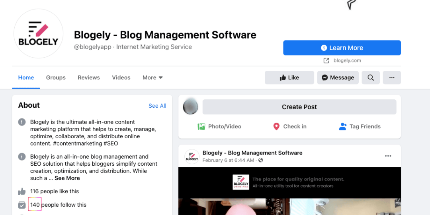The width and height of the screenshot is (430, 215).
Task: Open the Blogely Original post image banner
Action: pyautogui.click(x=289, y=182)
